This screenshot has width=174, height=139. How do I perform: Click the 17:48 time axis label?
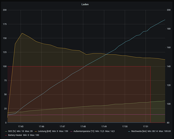(x=83, y=126)
